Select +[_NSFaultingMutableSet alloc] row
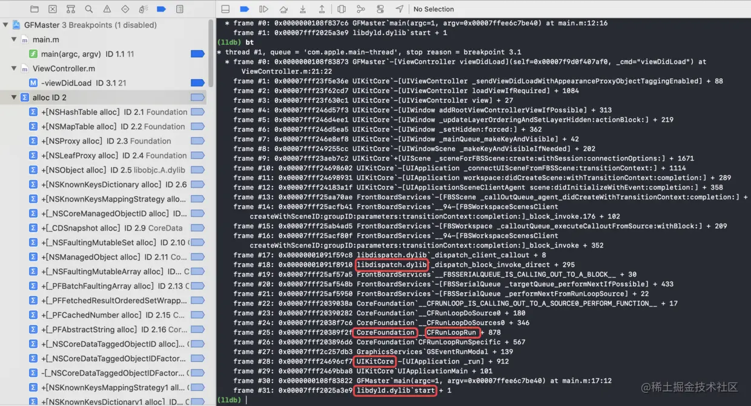 (104, 243)
